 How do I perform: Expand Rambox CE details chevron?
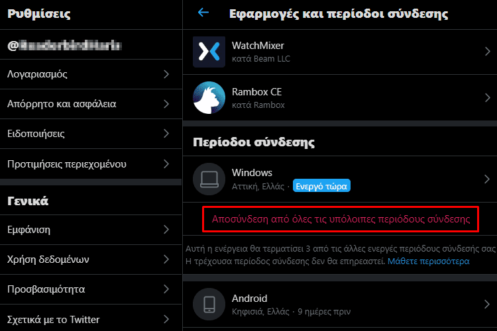pyautogui.click(x=488, y=97)
